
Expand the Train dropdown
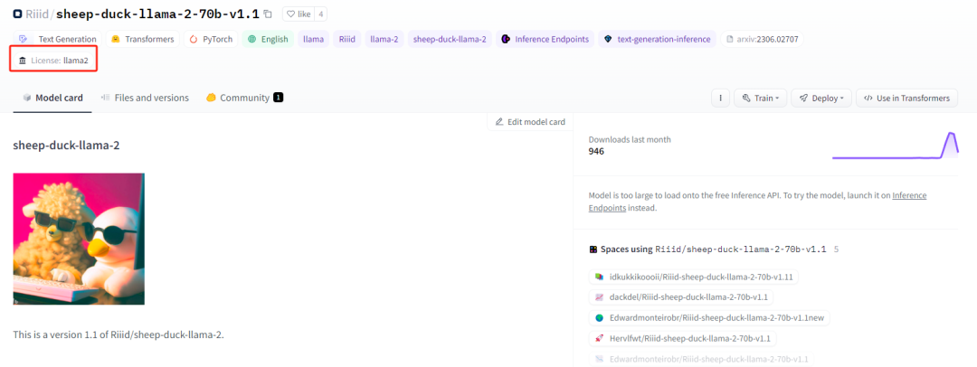760,98
